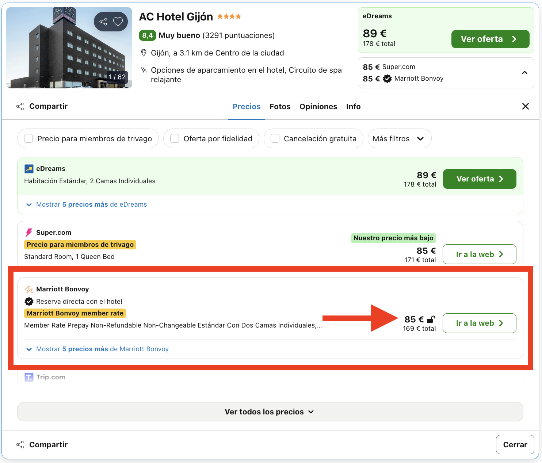Screen dimensions: 542x463
Task: Check the Oferta por fidelidad filter
Action: click(x=175, y=139)
